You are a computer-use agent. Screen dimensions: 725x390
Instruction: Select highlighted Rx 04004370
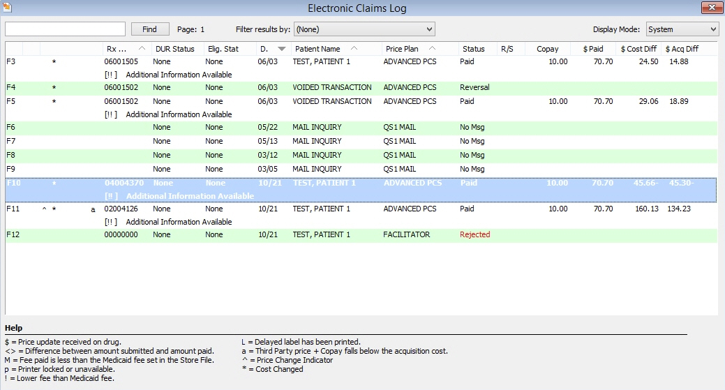click(124, 183)
